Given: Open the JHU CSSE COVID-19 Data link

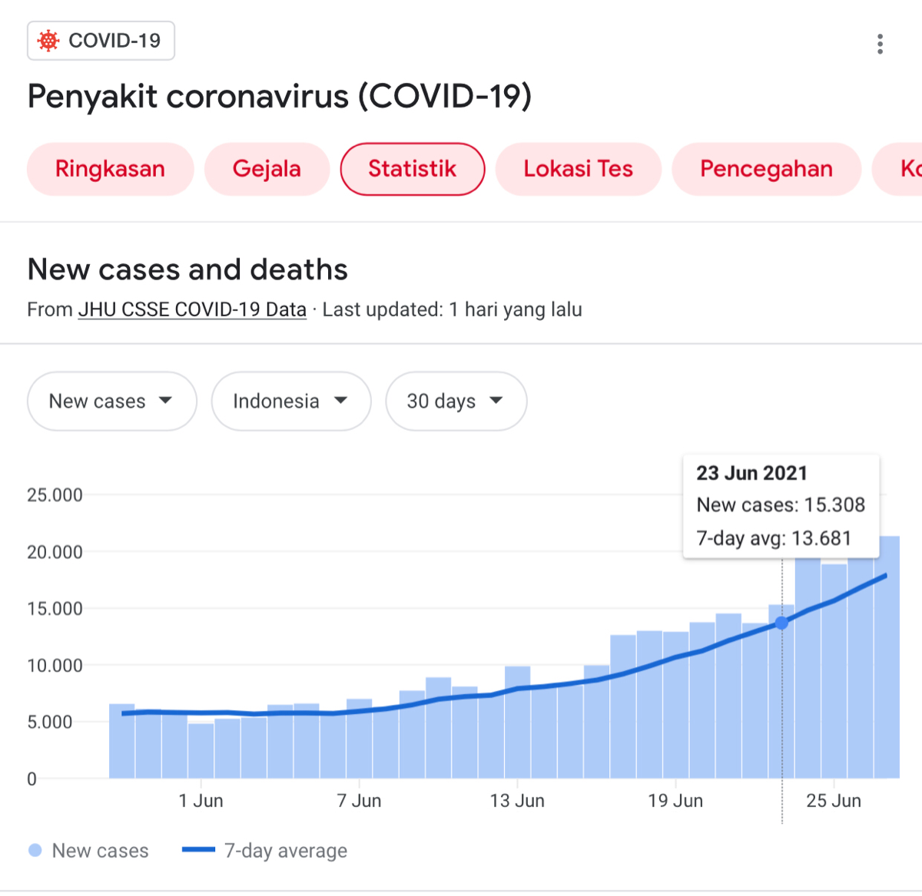Looking at the screenshot, I should pyautogui.click(x=192, y=309).
